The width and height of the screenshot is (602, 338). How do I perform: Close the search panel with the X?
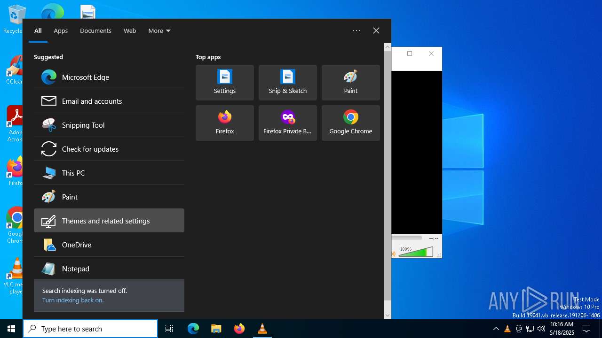tap(376, 31)
